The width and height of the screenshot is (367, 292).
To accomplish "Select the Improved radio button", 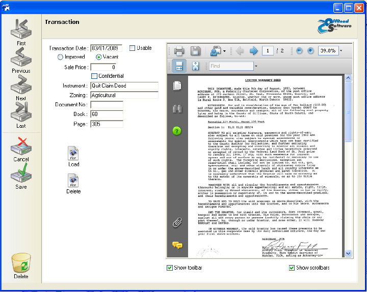I will tap(60, 57).
